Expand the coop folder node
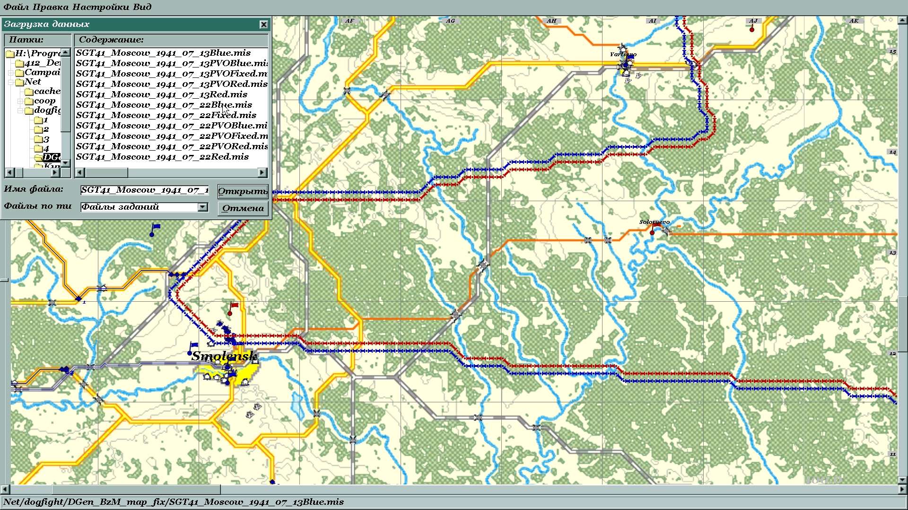The image size is (908, 510). coord(20,101)
